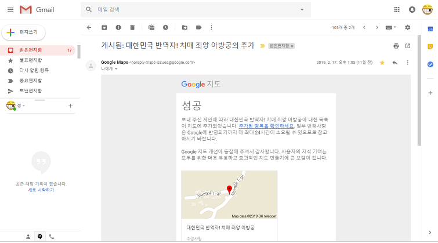438x243 pixels.
Task: Toggle the importance marker on subject
Action: 262,46
